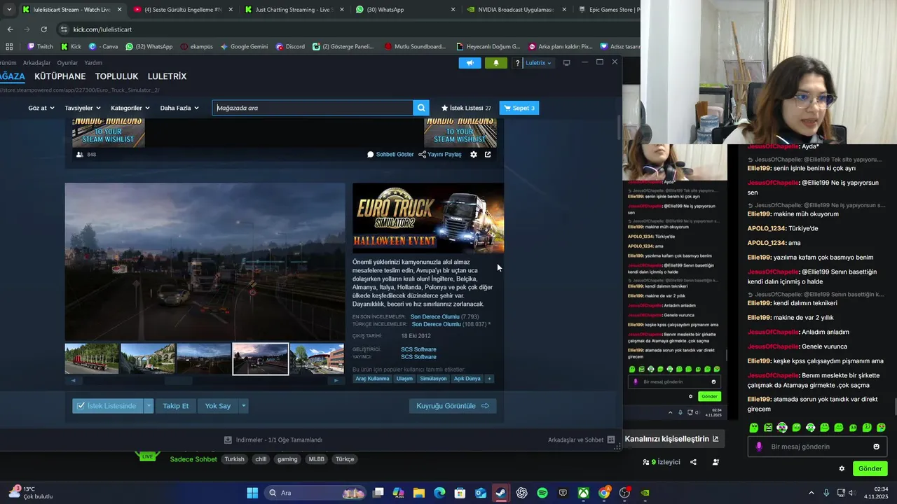
Task: Select the stone viaduct bridge screenshot thumbnail
Action: click(x=148, y=358)
